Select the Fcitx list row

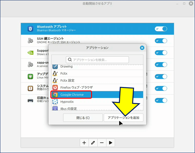coord(97,73)
